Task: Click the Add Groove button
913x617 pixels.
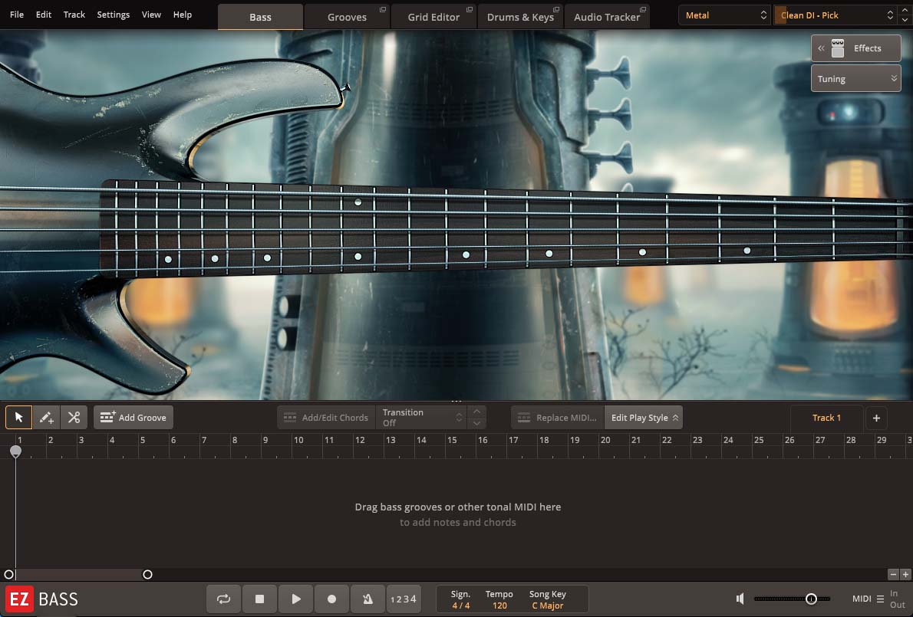Action: (133, 417)
